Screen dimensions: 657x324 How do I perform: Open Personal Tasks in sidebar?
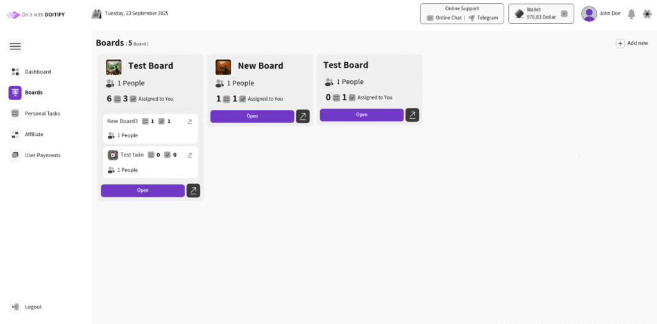[x=42, y=114]
